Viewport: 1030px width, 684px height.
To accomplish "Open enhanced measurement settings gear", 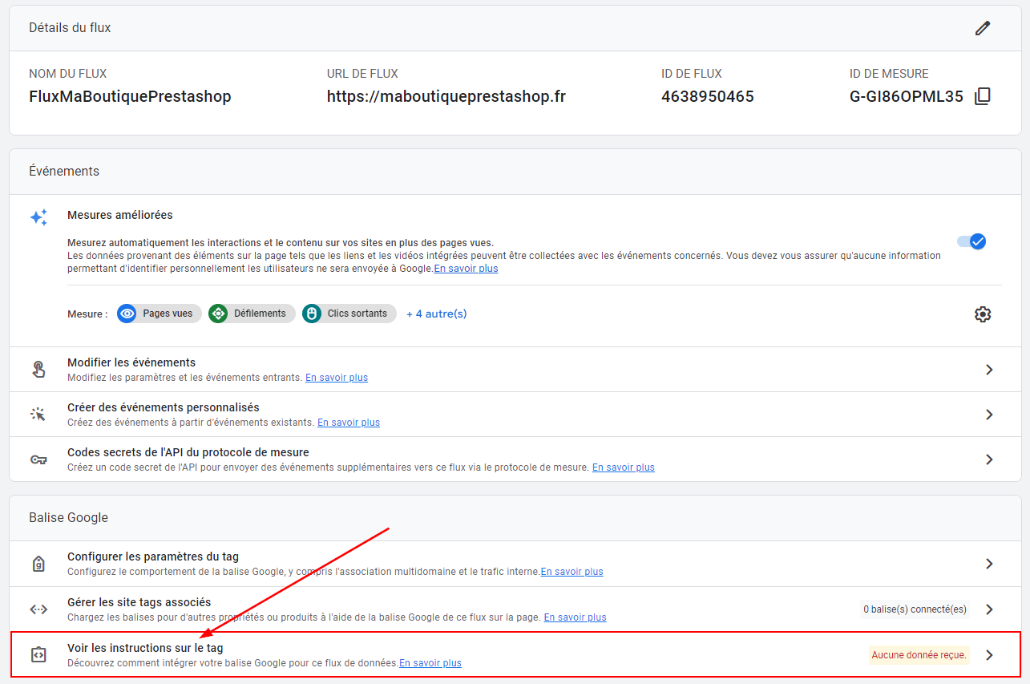I will point(983,314).
